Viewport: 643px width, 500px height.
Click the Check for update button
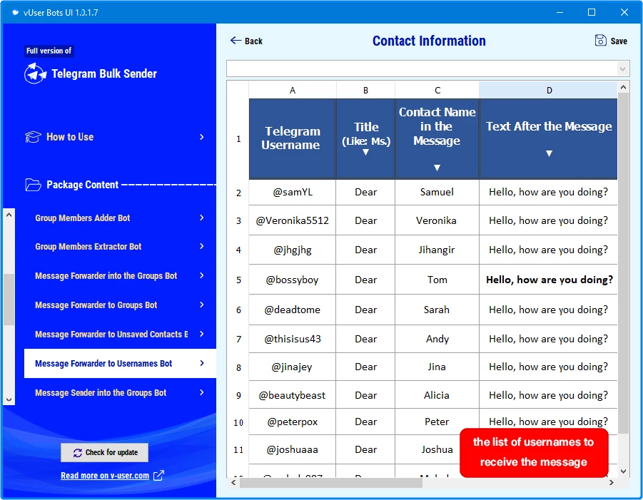coord(105,452)
